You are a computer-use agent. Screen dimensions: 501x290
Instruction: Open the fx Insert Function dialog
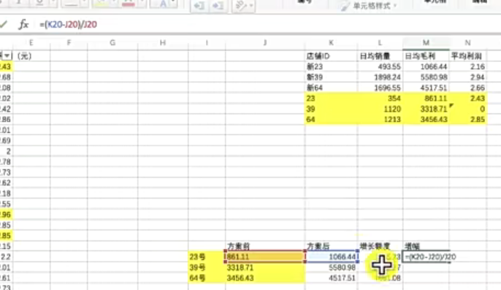23,24
